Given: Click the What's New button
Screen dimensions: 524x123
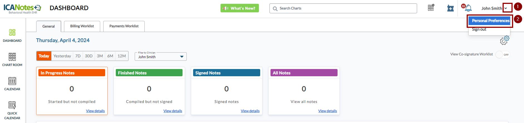Looking at the screenshot, I should [x=240, y=8].
